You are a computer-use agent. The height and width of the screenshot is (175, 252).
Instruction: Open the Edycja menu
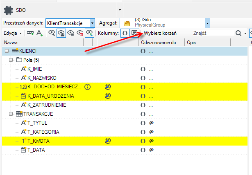[x=13, y=33]
